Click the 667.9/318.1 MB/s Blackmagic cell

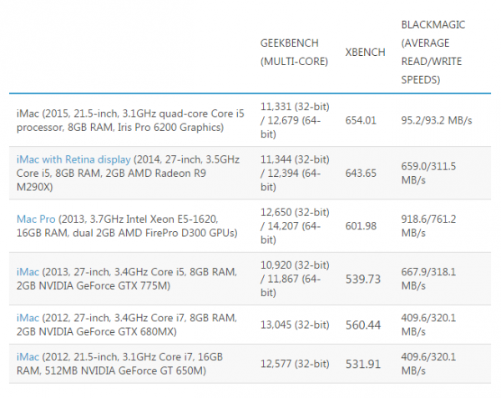428,279
